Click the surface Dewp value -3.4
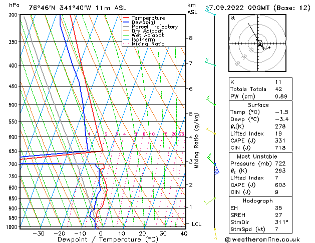 tap(281, 119)
